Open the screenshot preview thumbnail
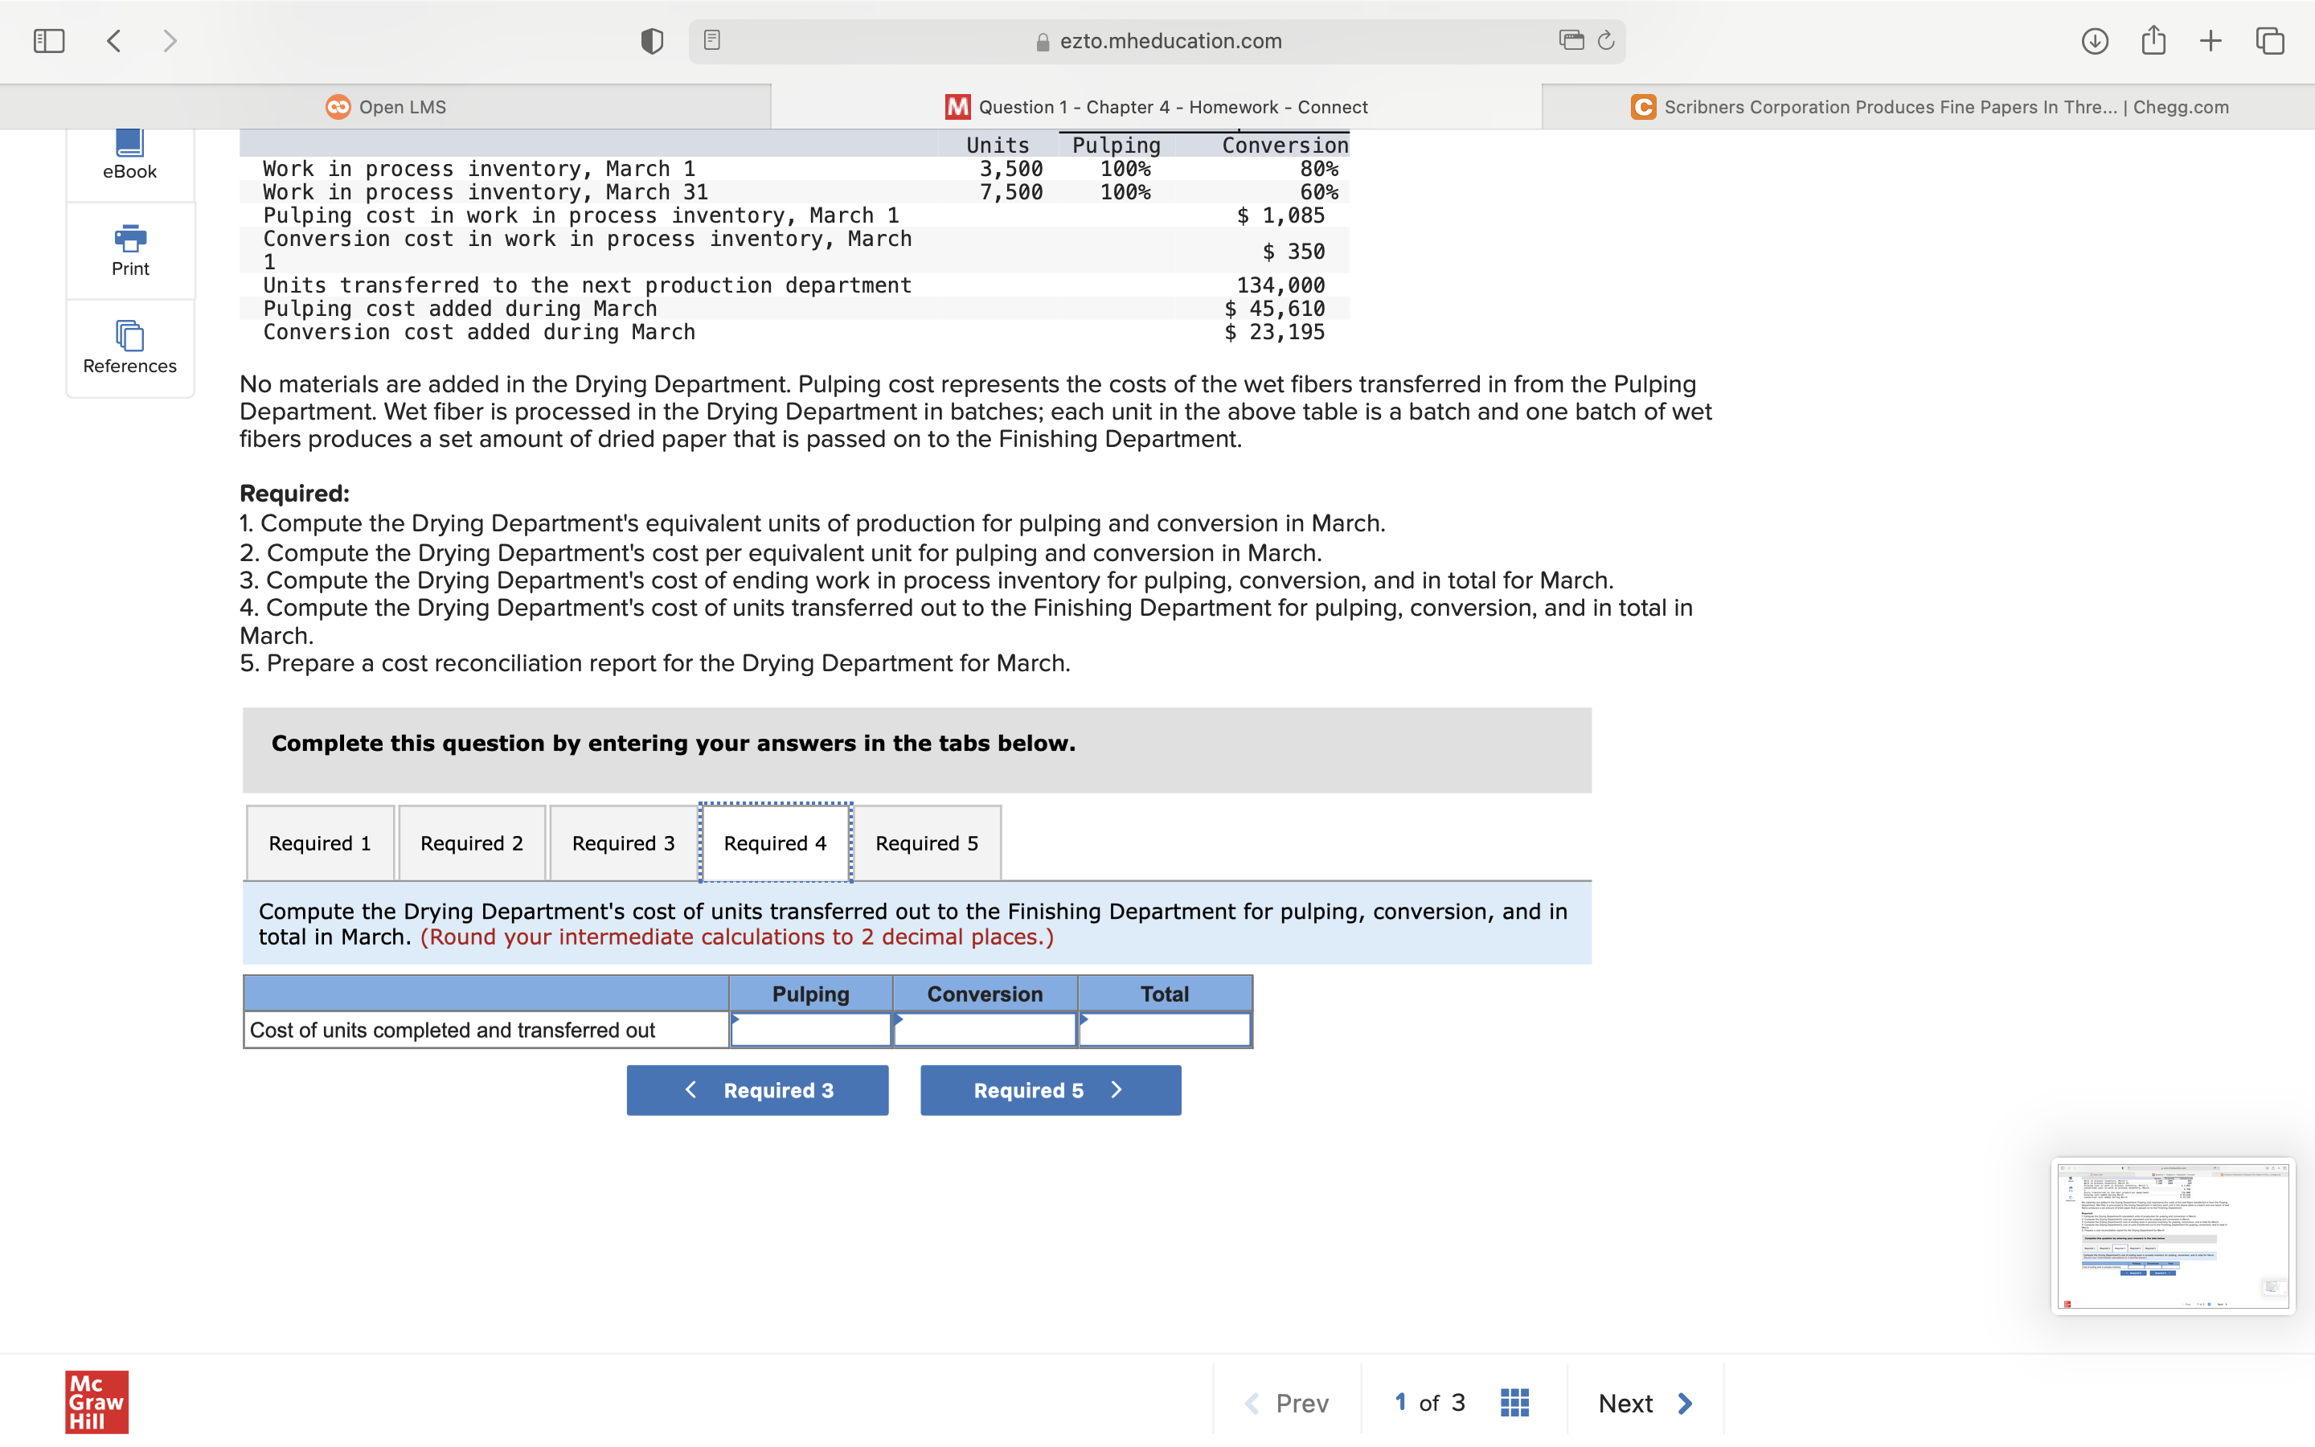 (x=2173, y=1236)
